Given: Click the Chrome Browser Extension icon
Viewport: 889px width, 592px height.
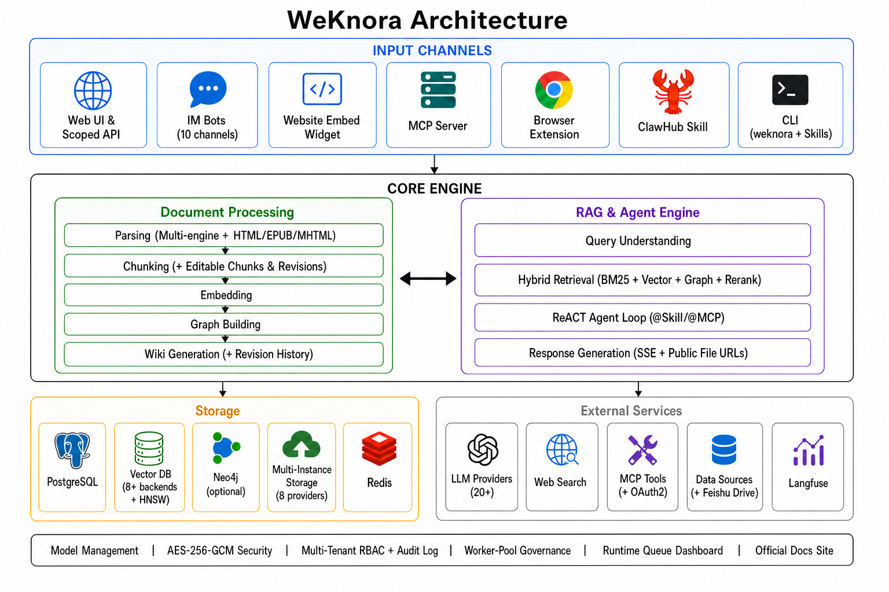Looking at the screenshot, I should [554, 90].
